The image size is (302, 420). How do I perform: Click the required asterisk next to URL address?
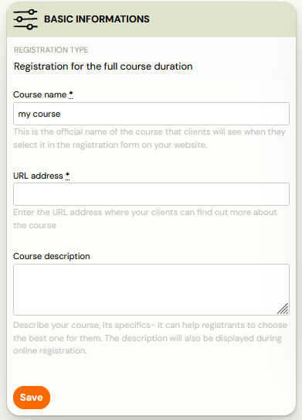67,176
